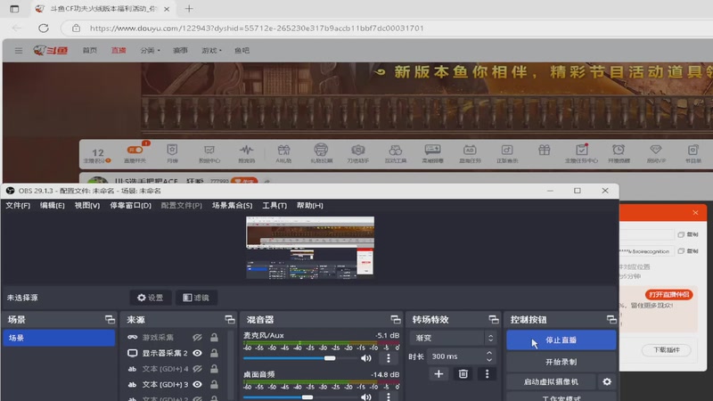This screenshot has width=713, height=401.
Task: Refresh the browser page
Action: tap(43, 29)
